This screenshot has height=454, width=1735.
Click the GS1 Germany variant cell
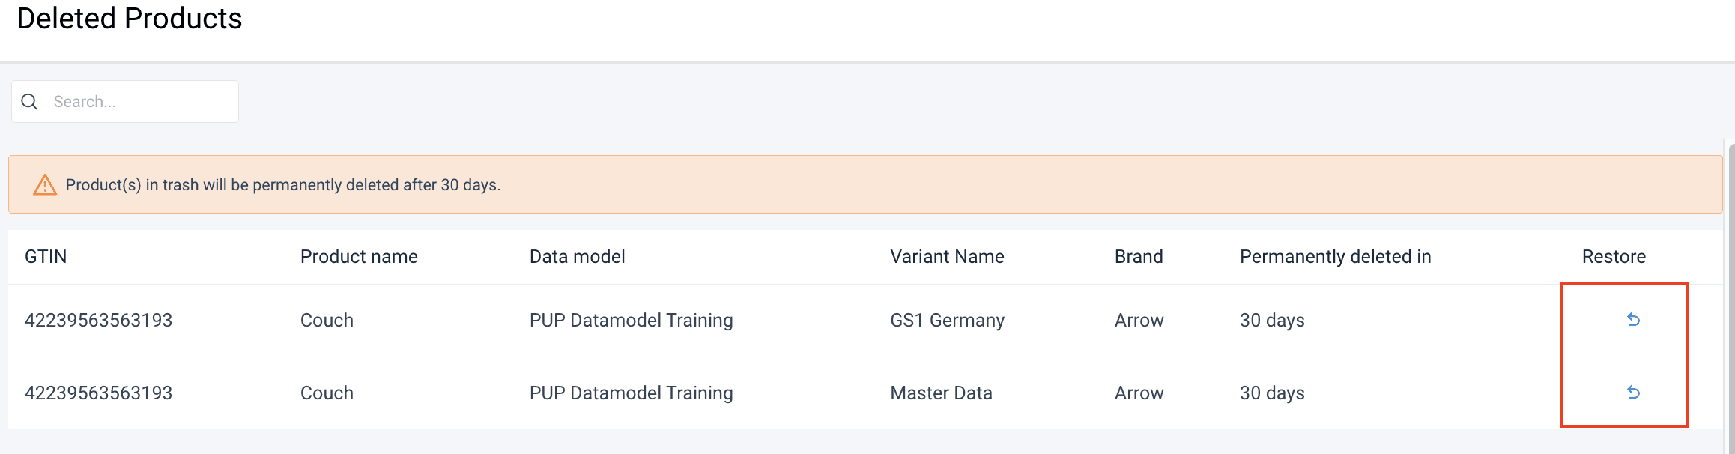(x=947, y=321)
